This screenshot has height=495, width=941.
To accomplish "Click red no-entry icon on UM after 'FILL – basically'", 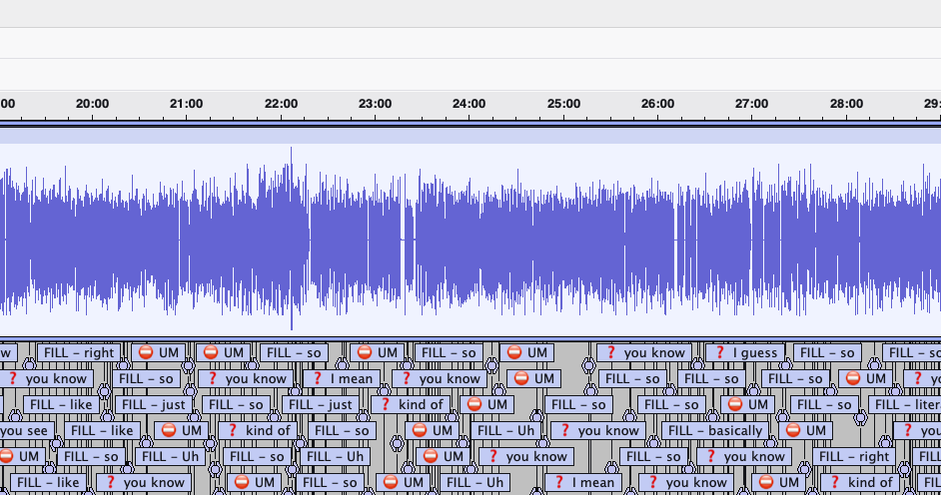I will [x=793, y=431].
